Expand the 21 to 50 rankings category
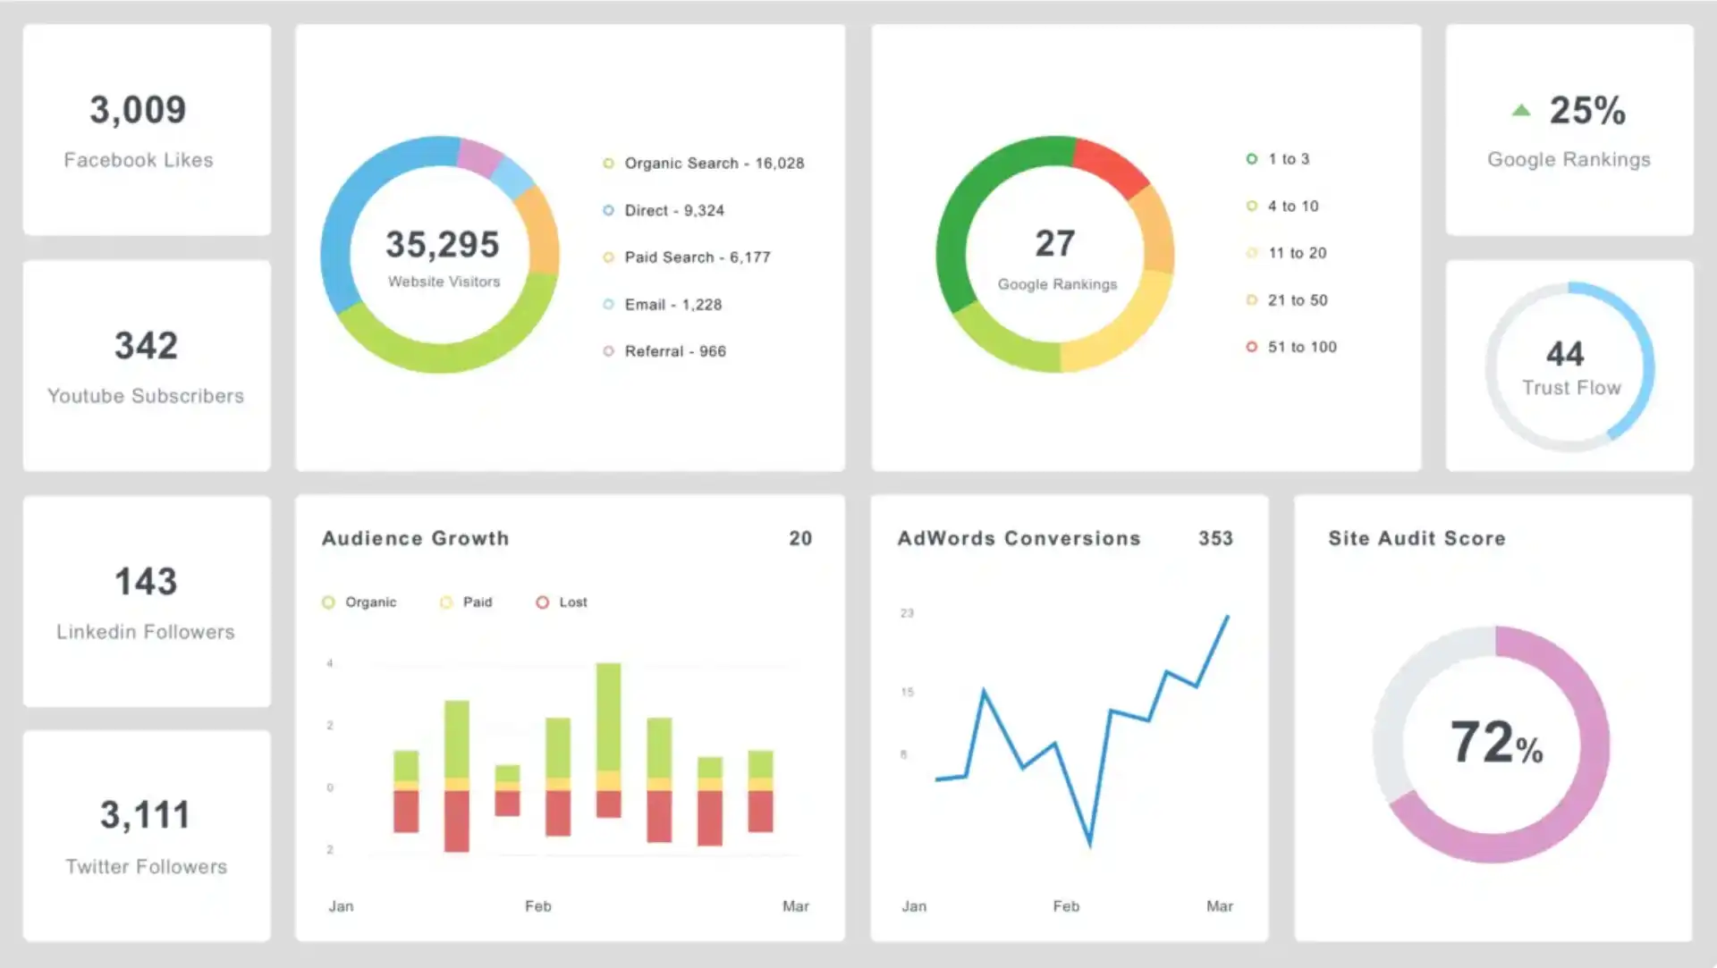The height and width of the screenshot is (968, 1717). pyautogui.click(x=1251, y=300)
